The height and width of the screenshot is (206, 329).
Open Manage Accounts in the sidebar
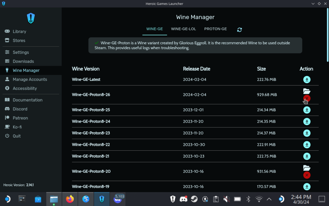click(31, 79)
